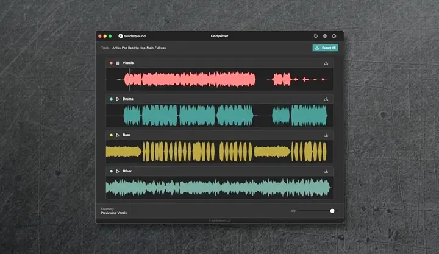Open settings via the gear icon

[x=325, y=36]
